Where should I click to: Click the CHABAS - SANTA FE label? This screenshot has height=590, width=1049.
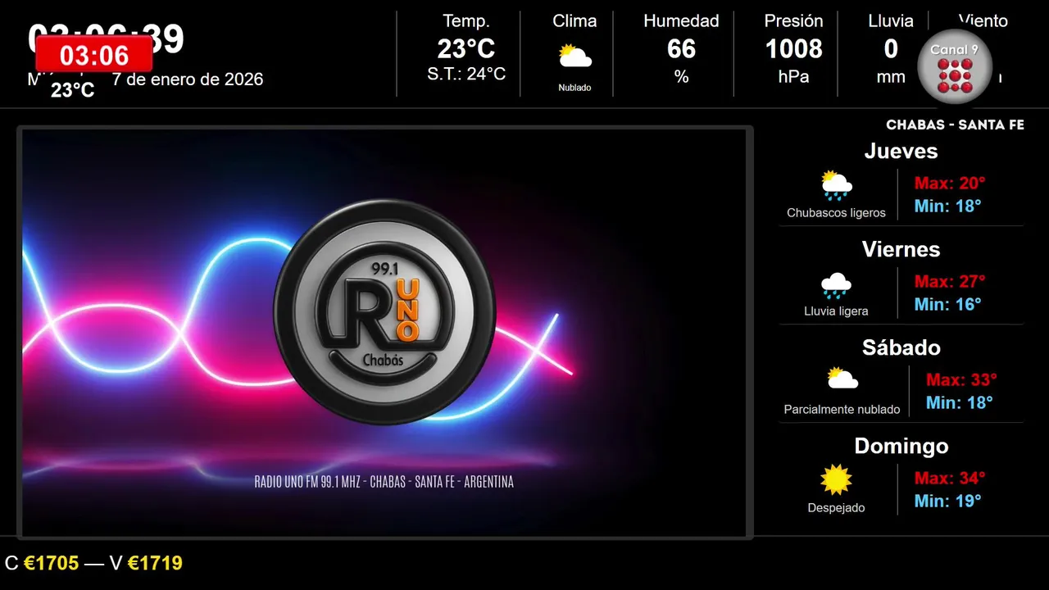click(x=955, y=125)
